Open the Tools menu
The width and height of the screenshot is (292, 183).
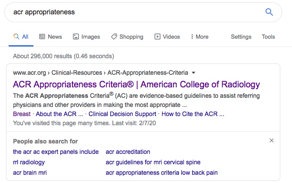pyautogui.click(x=268, y=37)
